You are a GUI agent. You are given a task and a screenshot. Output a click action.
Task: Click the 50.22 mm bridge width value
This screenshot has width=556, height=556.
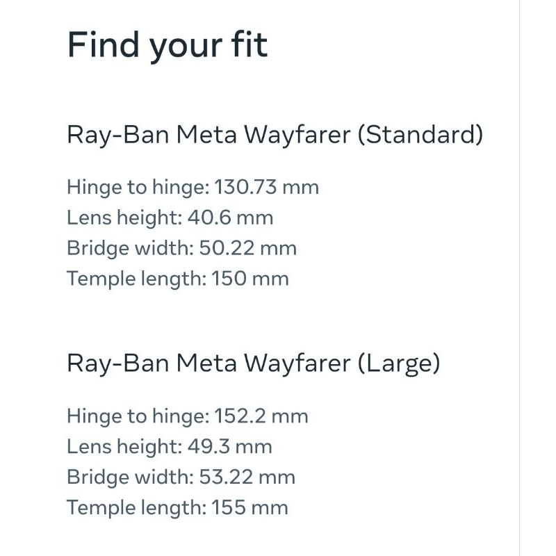[248, 249]
